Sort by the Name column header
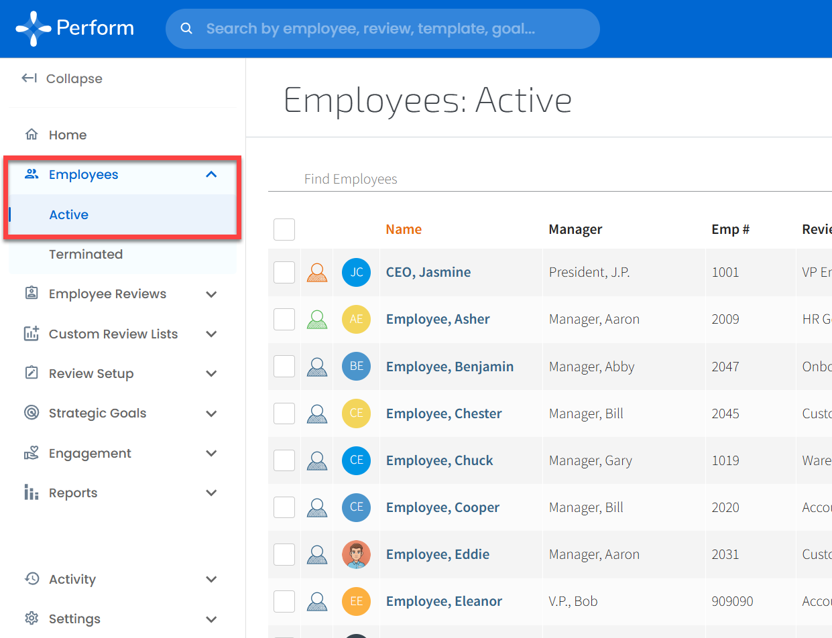Screen dimensions: 832x638 (404, 229)
